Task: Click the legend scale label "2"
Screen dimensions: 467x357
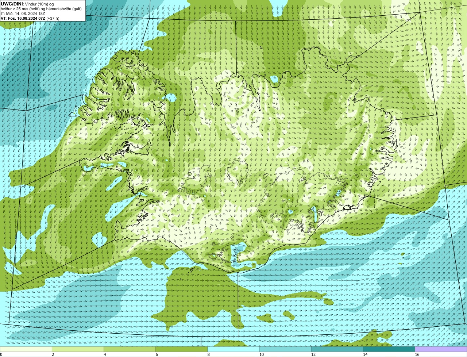Action: pyautogui.click(x=53, y=354)
